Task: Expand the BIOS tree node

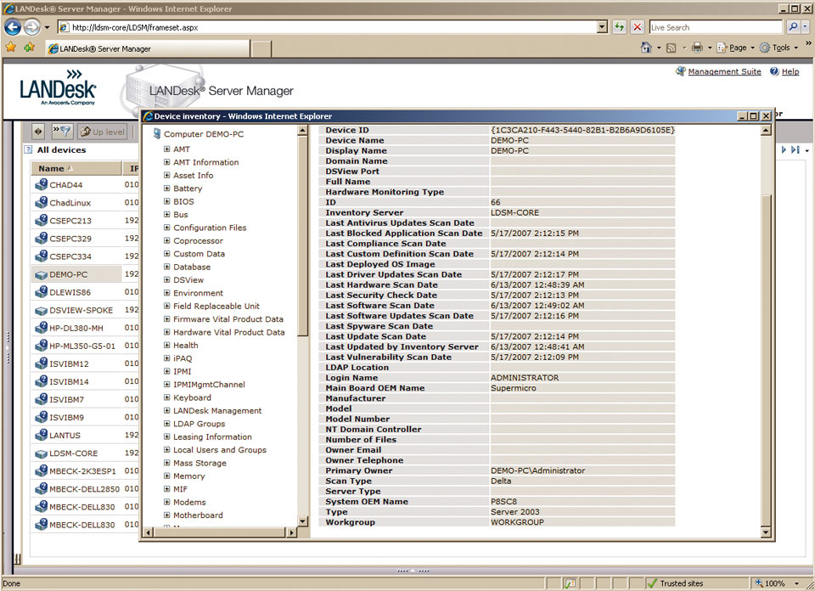Action: (x=167, y=202)
